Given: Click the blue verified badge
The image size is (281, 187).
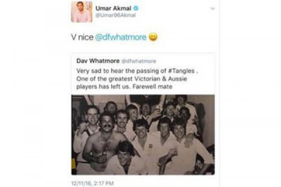Looking at the screenshot, I should (136, 8).
